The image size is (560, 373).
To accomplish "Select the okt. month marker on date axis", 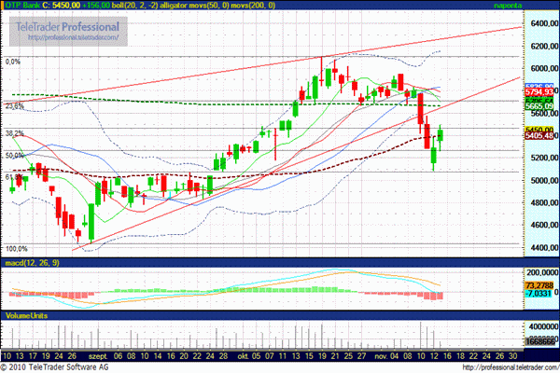I will (x=244, y=355).
